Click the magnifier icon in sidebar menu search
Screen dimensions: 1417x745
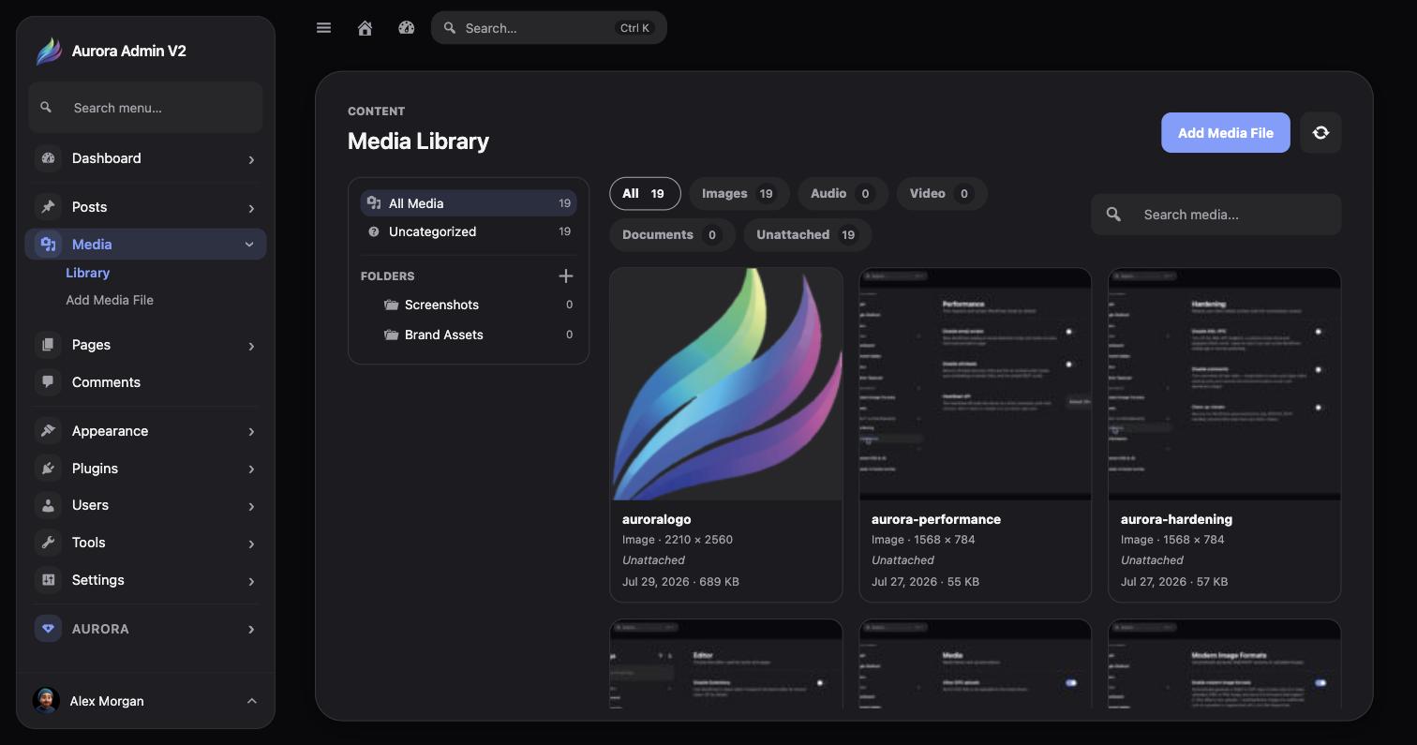pyautogui.click(x=46, y=108)
